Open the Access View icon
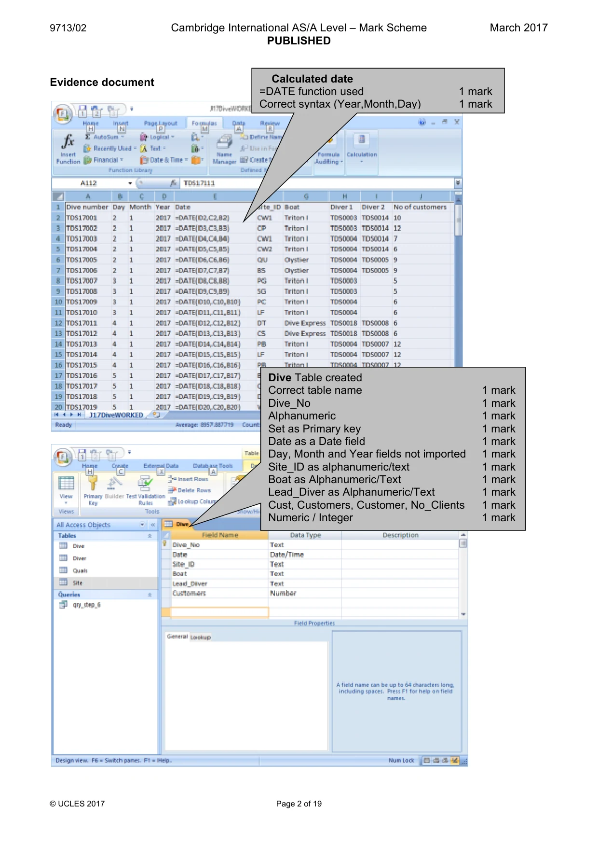This screenshot has width=598, height=847. point(66,483)
